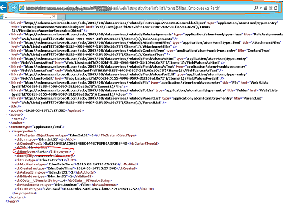This screenshot has height=203, width=283.
Task: Click the Items(1)/ParentList href line
Action: 89,103
